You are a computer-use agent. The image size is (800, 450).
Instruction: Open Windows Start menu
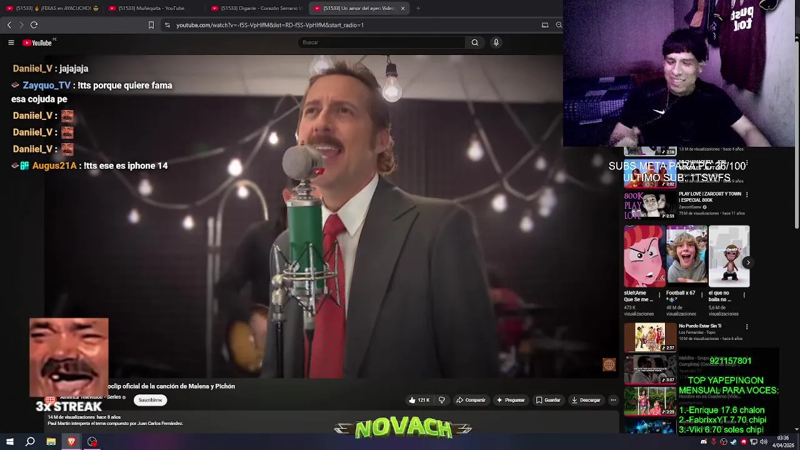tap(10, 442)
